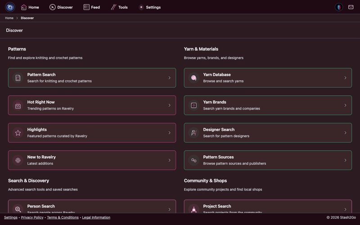Click the Hot Right Now calendar icon
This screenshot has width=360, height=225.
tap(18, 105)
